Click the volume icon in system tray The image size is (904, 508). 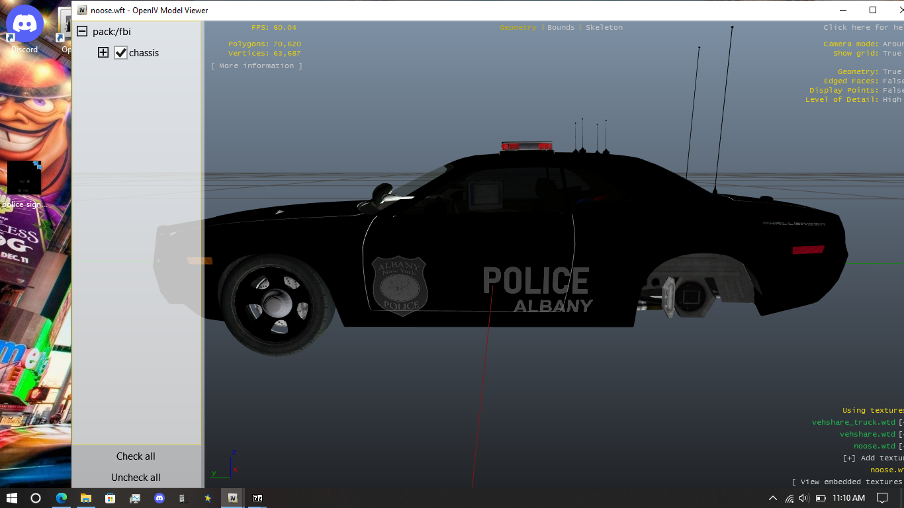pos(804,498)
